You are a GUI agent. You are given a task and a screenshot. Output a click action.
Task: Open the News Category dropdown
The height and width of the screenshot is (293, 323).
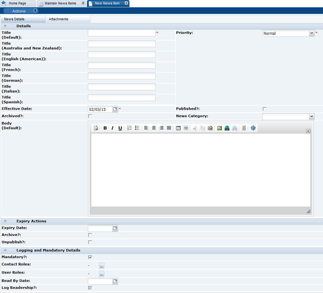[x=311, y=116]
